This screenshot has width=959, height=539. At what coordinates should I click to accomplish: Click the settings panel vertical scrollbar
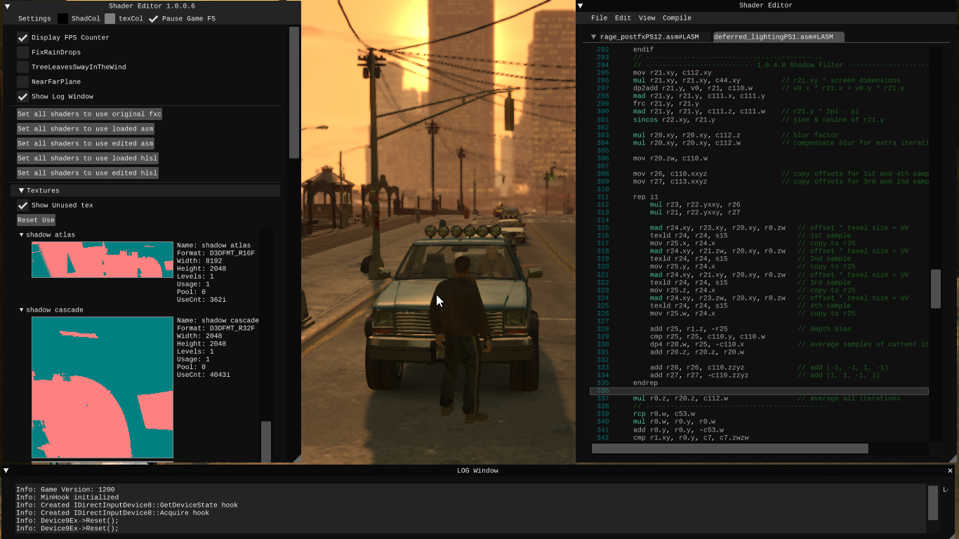(294, 93)
